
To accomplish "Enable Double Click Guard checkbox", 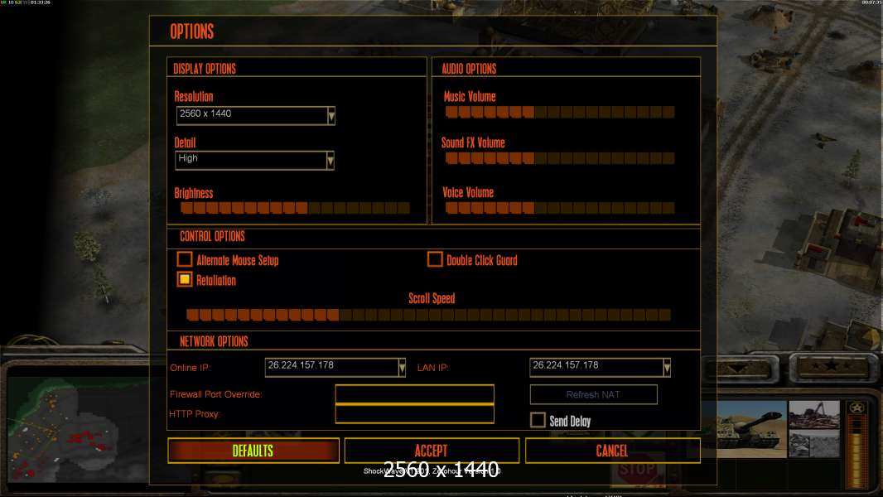I will [435, 259].
